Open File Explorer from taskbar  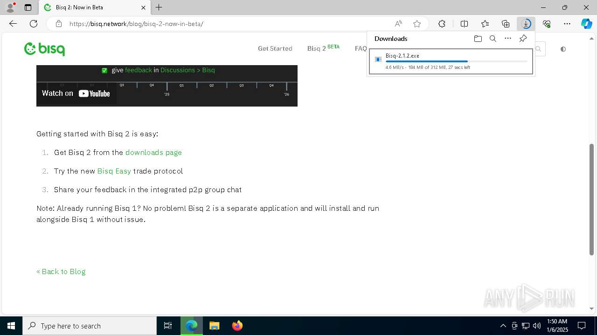tap(214, 326)
